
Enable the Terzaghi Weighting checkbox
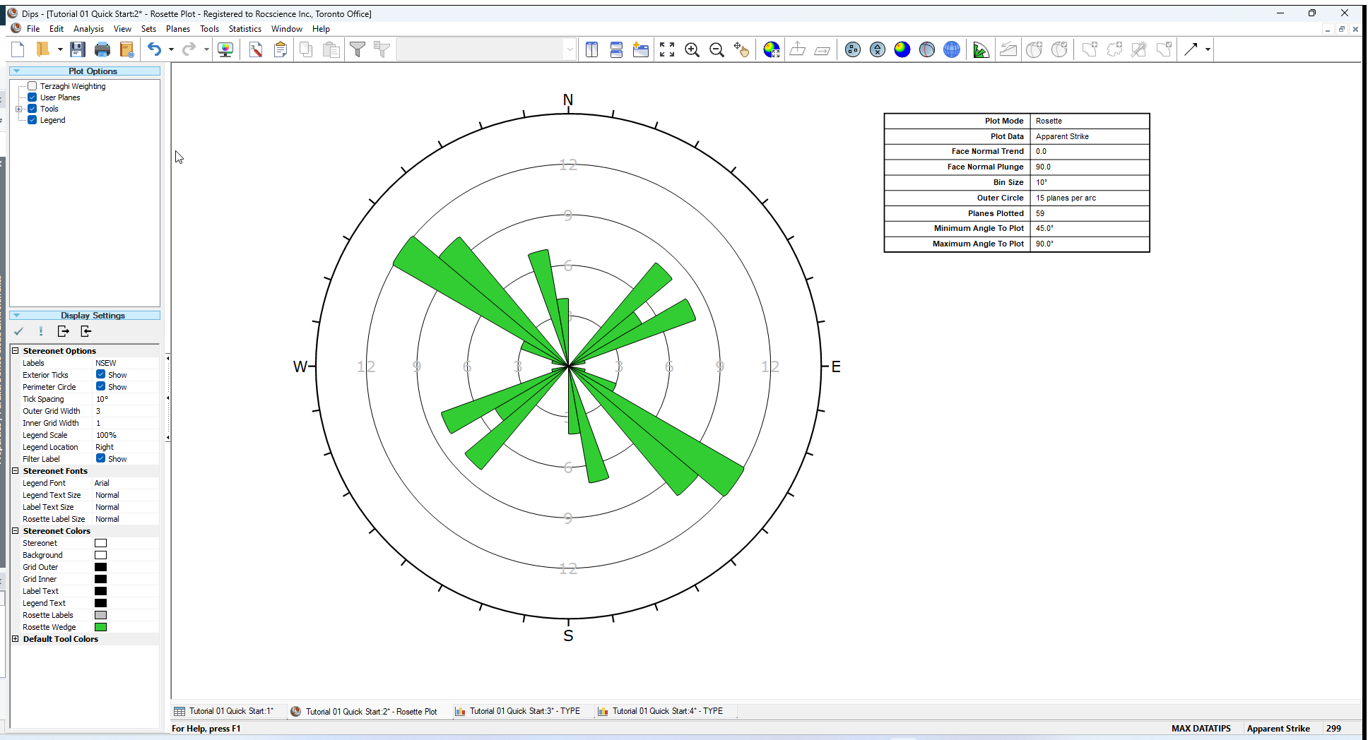32,85
